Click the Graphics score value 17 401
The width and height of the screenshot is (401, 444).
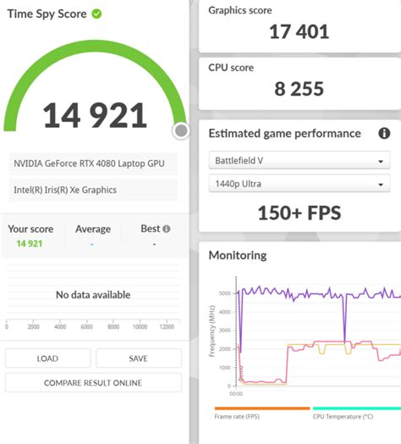[299, 31]
